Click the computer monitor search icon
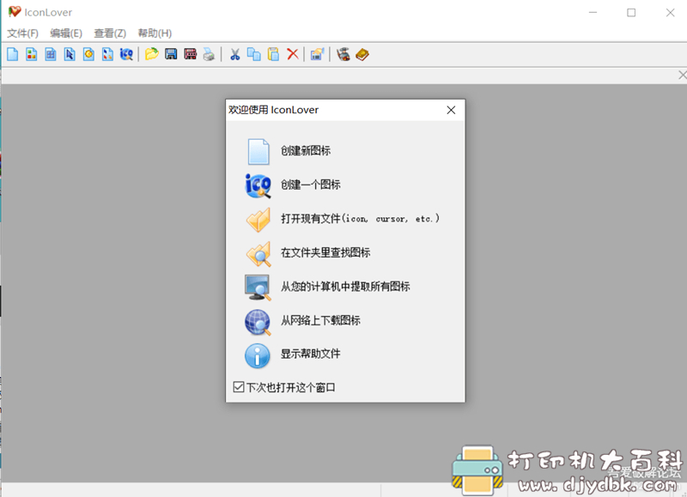The height and width of the screenshot is (497, 687). point(258,288)
